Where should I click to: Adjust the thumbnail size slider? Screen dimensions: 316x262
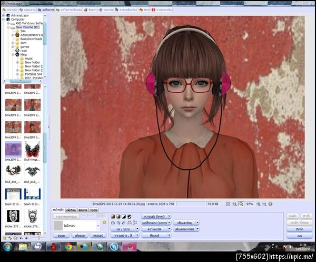[x=39, y=238]
